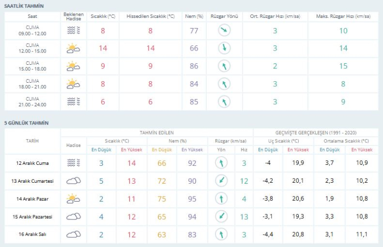Image resolution: width=383 pixels, height=247 pixels.
Task: Click the wind direction arrow for Cuma 15.00-18.00
Action: coord(224,66)
